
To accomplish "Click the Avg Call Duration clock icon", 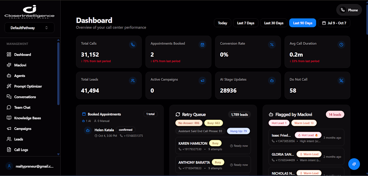I will pyautogui.click(x=341, y=45).
